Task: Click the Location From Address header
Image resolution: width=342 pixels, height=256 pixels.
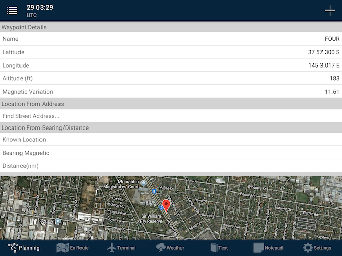Action: (171, 104)
